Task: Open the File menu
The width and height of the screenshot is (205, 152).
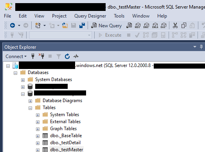Action: point(7,16)
